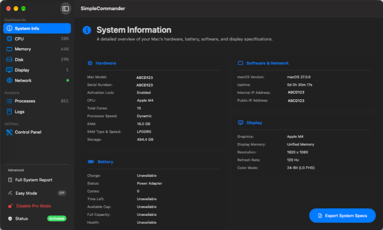The width and height of the screenshot is (383, 230).
Task: Go to the Disk dashboard
Action: [x=37, y=59]
